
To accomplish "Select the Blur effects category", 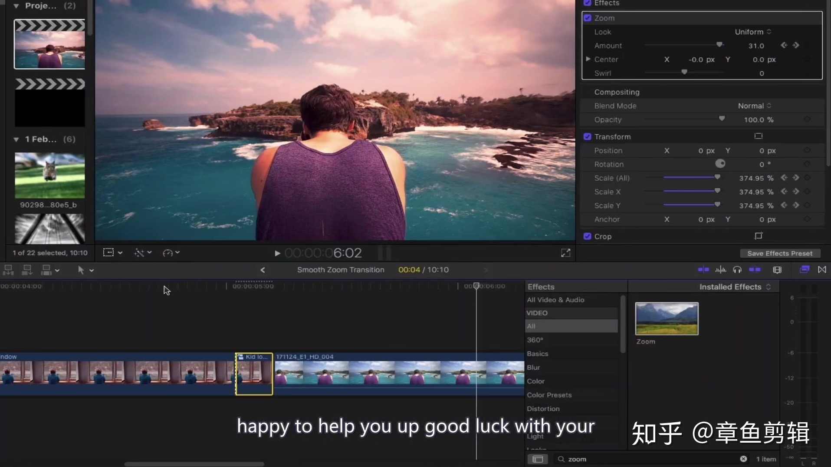I will [533, 368].
